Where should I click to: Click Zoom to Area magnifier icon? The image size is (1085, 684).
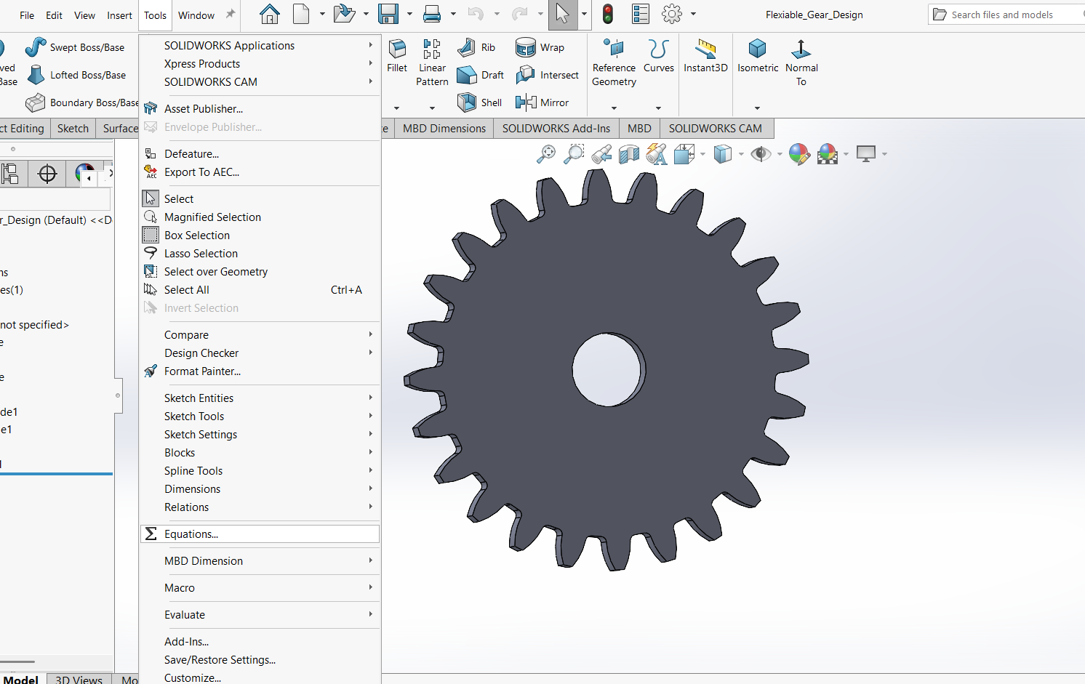tap(574, 153)
